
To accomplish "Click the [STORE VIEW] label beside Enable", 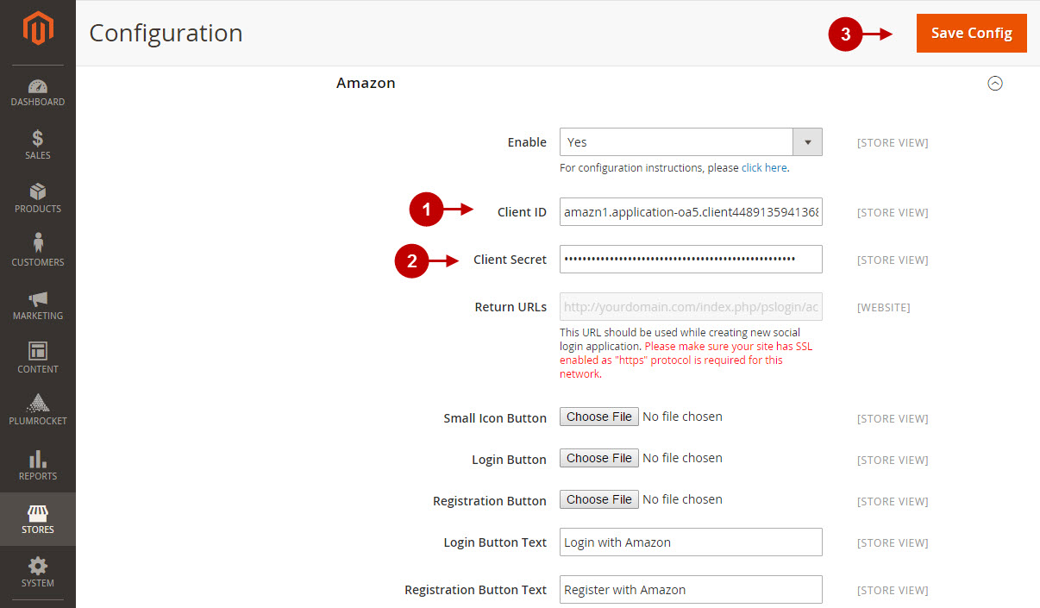I will click(x=893, y=142).
